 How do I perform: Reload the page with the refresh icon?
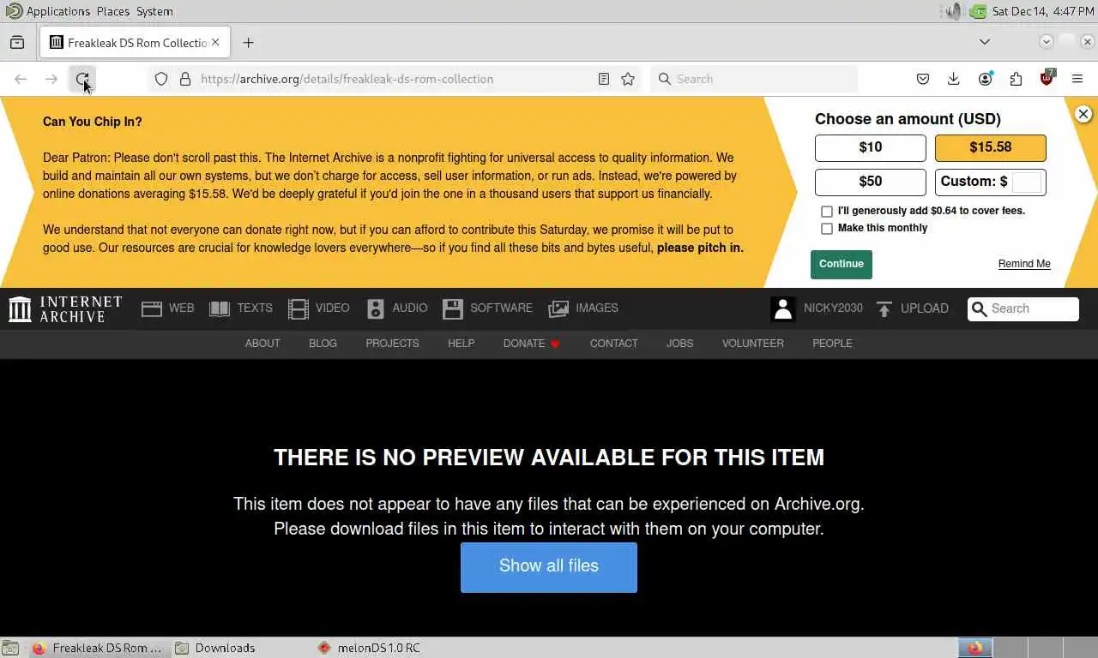click(x=82, y=79)
